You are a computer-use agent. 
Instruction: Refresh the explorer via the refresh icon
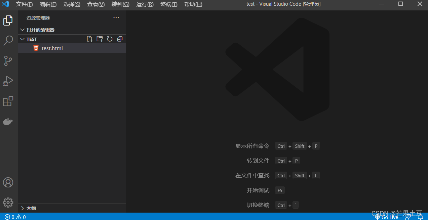[110, 39]
